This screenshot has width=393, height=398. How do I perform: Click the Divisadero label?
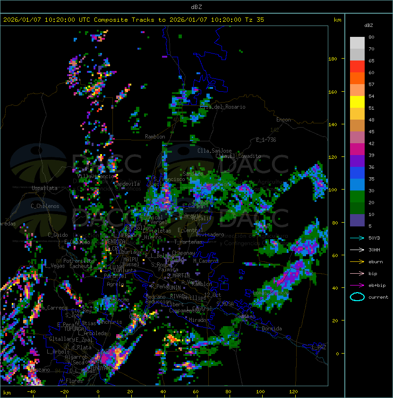click(x=210, y=234)
